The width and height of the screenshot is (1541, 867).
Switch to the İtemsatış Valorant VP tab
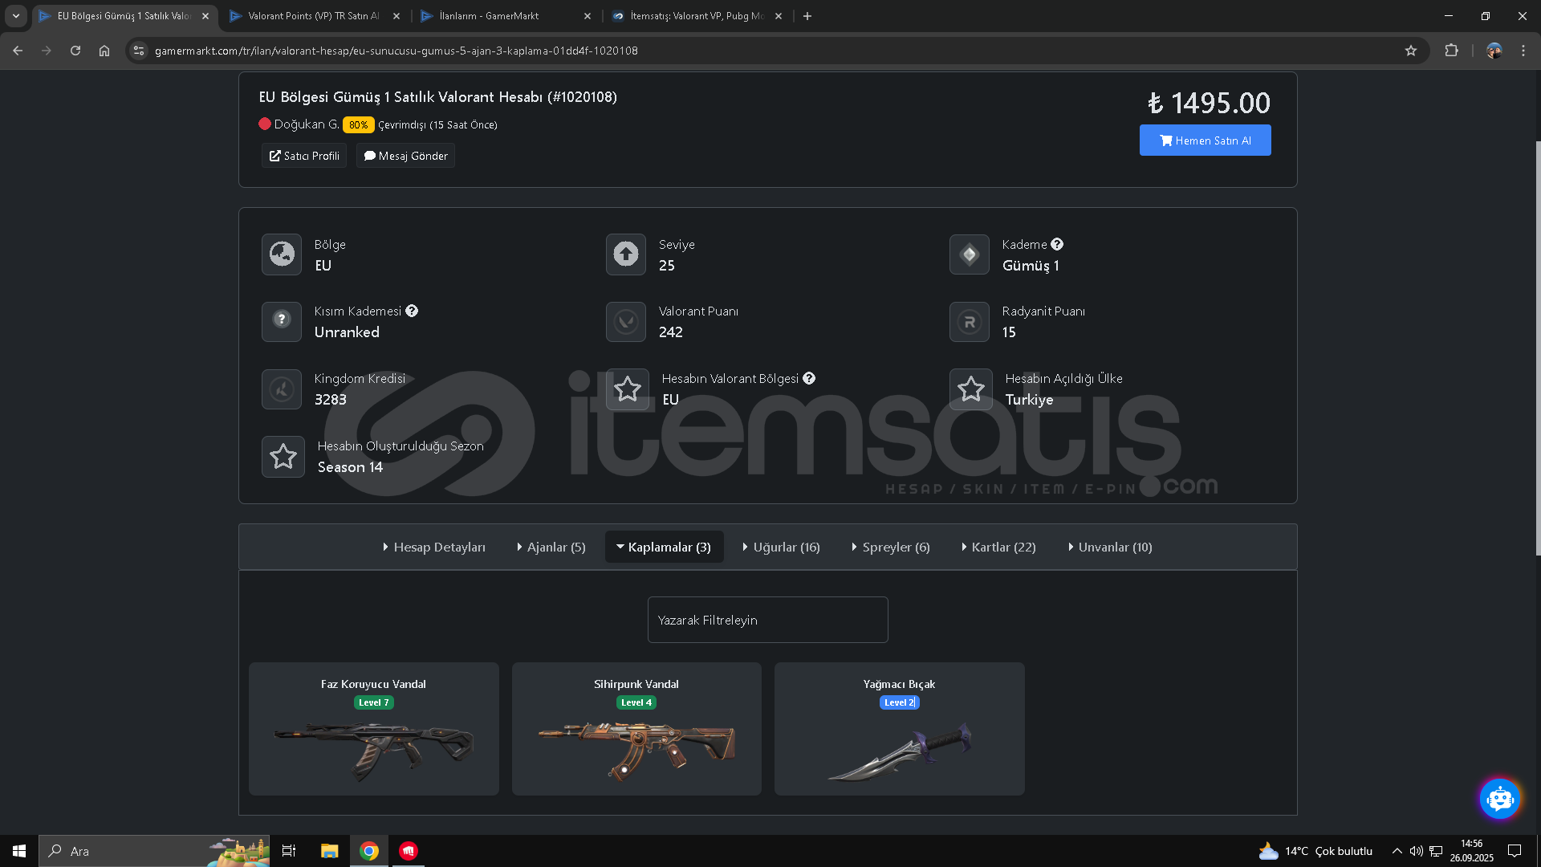(x=690, y=16)
